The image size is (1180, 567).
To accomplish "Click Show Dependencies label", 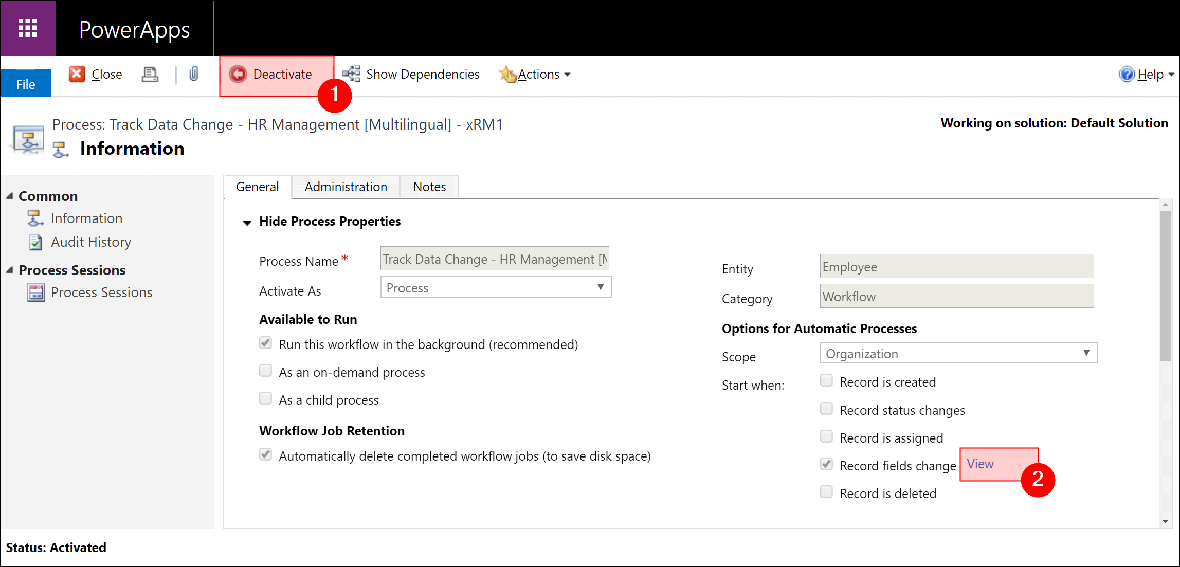I will pos(423,74).
